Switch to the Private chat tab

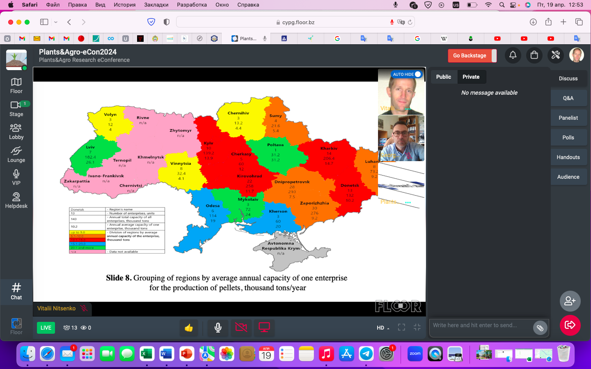pyautogui.click(x=471, y=77)
